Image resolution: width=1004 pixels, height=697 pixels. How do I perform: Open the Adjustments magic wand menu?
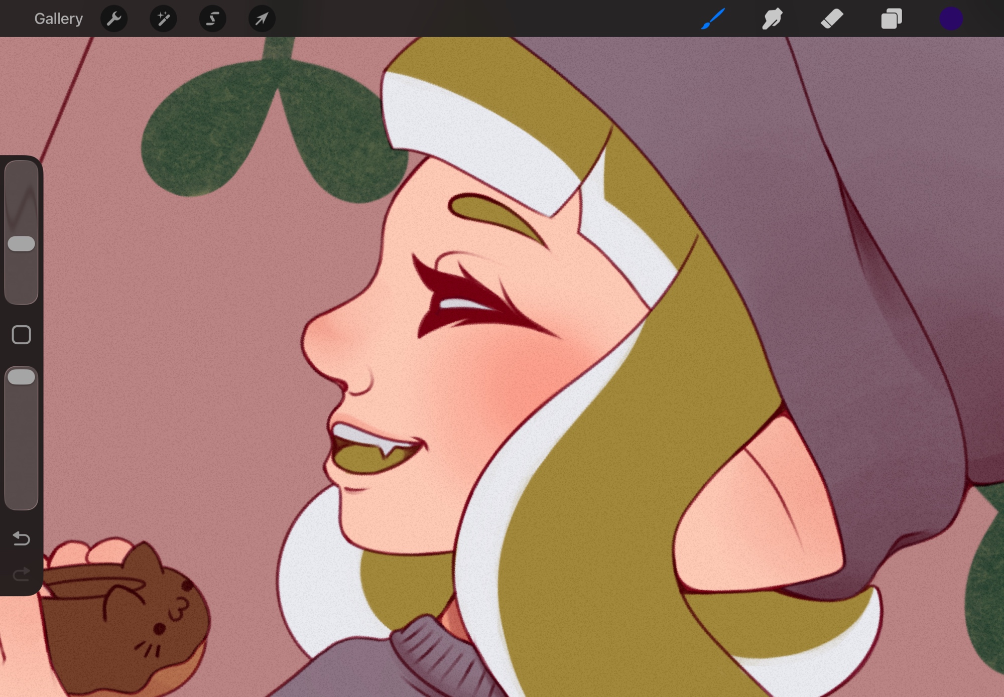tap(163, 19)
